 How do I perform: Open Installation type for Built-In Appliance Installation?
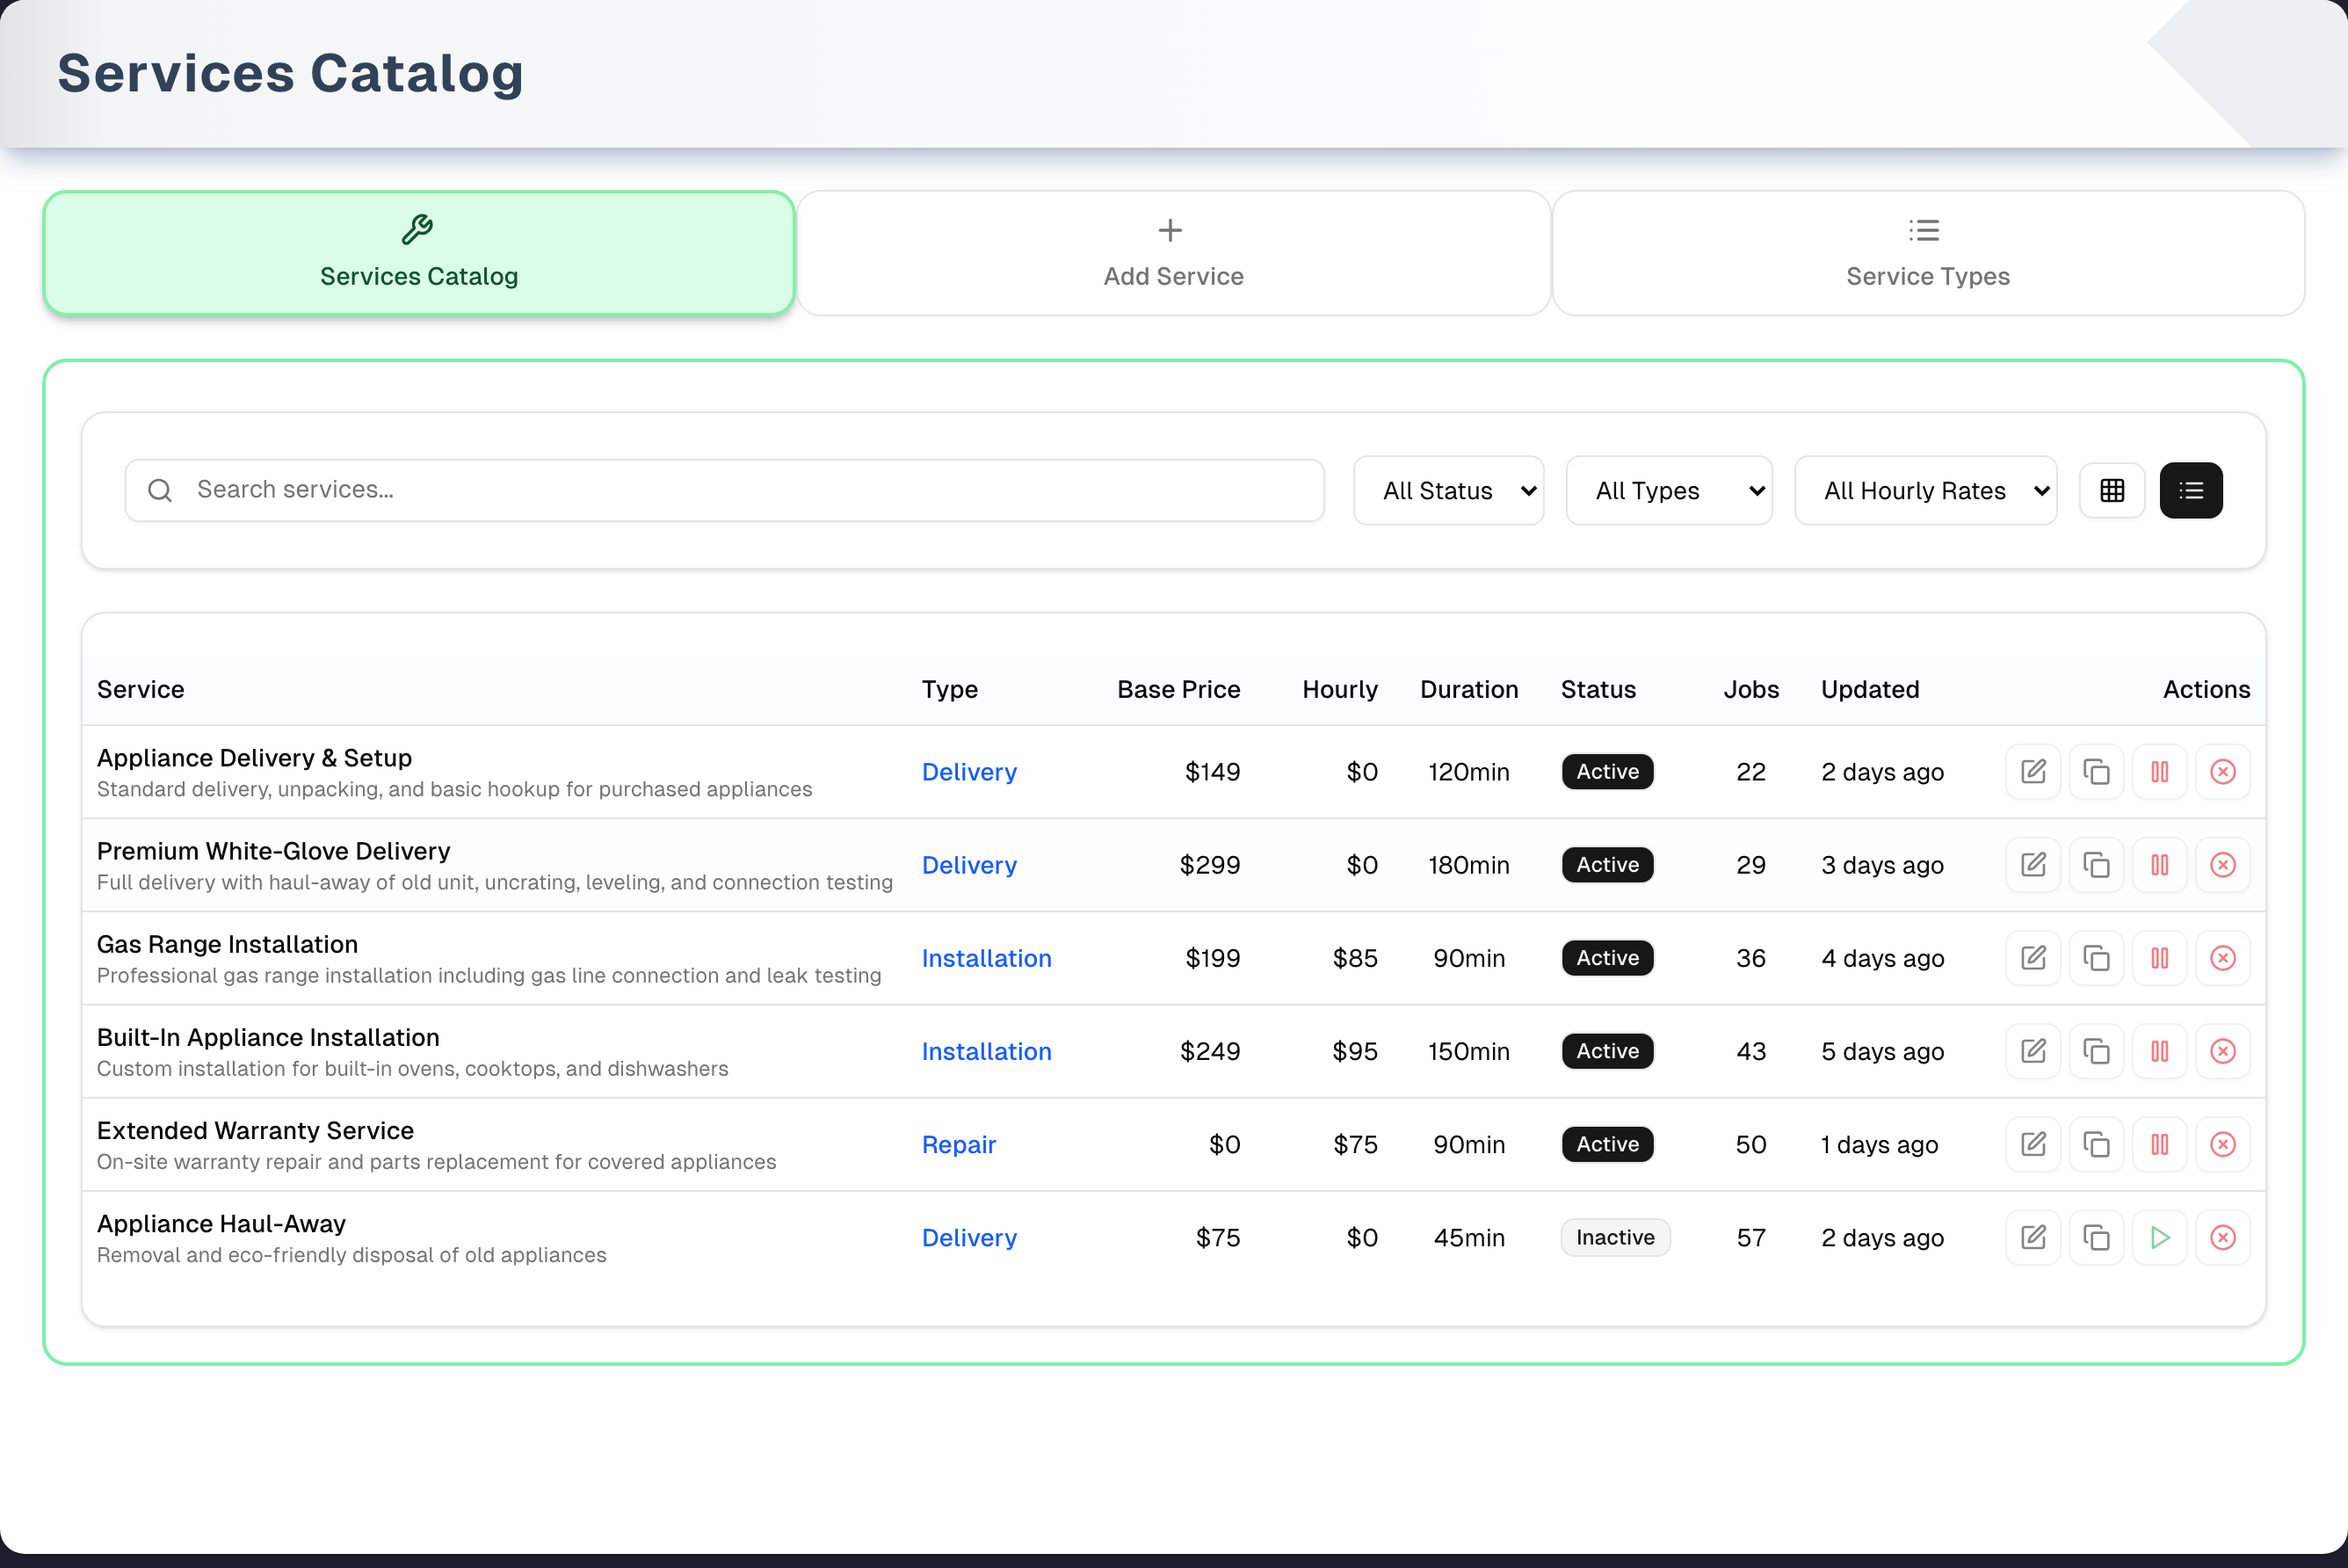coord(986,1051)
